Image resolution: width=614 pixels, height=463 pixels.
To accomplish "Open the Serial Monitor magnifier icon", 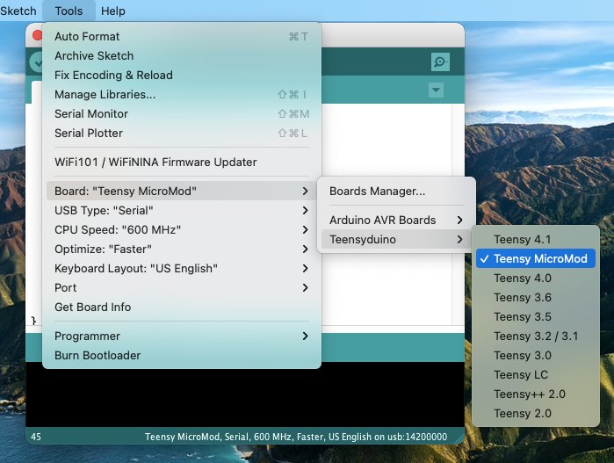I will (x=440, y=61).
